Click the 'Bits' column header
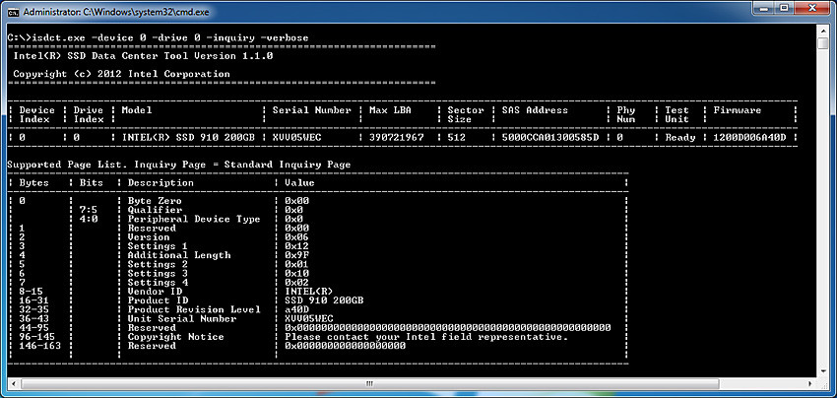The height and width of the screenshot is (398, 837). (92, 182)
